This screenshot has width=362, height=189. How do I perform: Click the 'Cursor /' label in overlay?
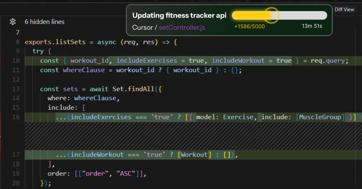pyautogui.click(x=145, y=27)
